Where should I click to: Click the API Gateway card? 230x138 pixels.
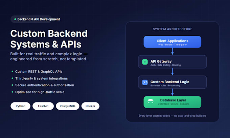[172, 62]
